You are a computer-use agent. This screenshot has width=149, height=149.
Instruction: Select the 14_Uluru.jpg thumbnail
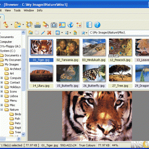click(41, 73)
